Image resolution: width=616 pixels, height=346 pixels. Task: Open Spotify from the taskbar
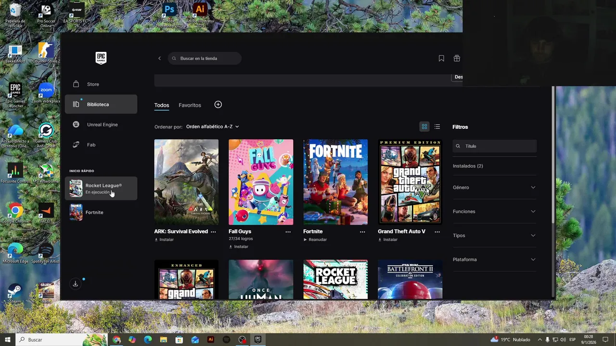pos(226,339)
